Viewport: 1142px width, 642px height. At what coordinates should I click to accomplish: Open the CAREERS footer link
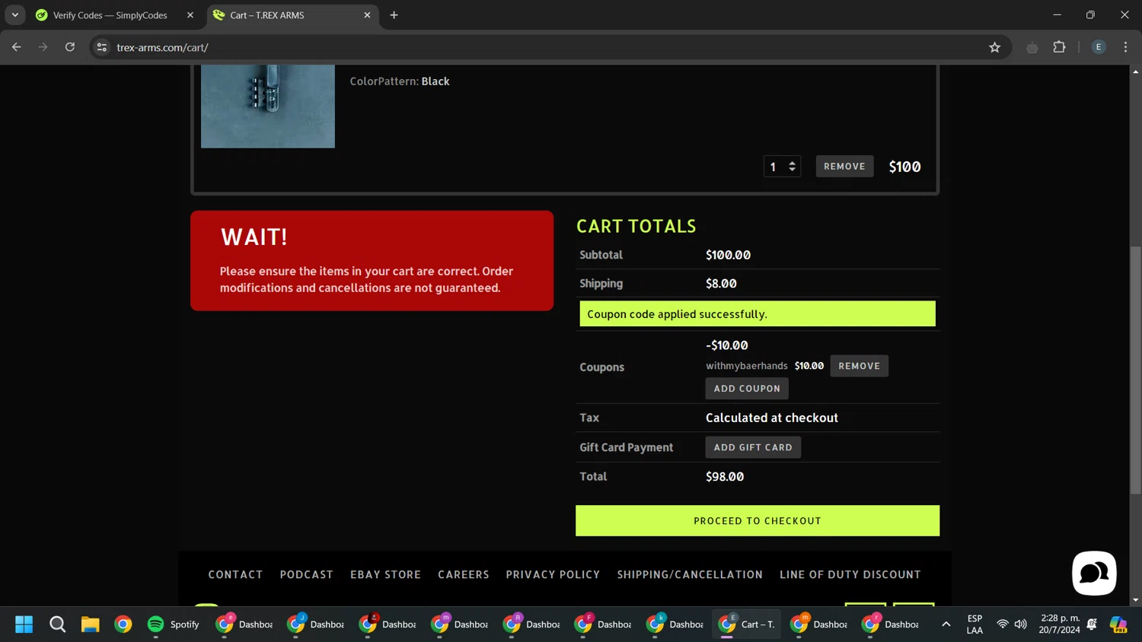[464, 574]
